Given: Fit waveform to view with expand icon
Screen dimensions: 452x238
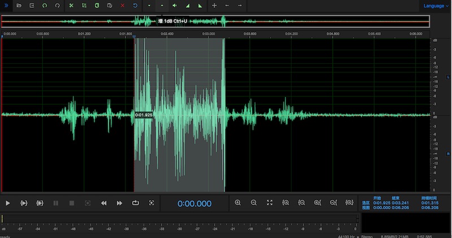Looking at the screenshot, I should pos(270,203).
